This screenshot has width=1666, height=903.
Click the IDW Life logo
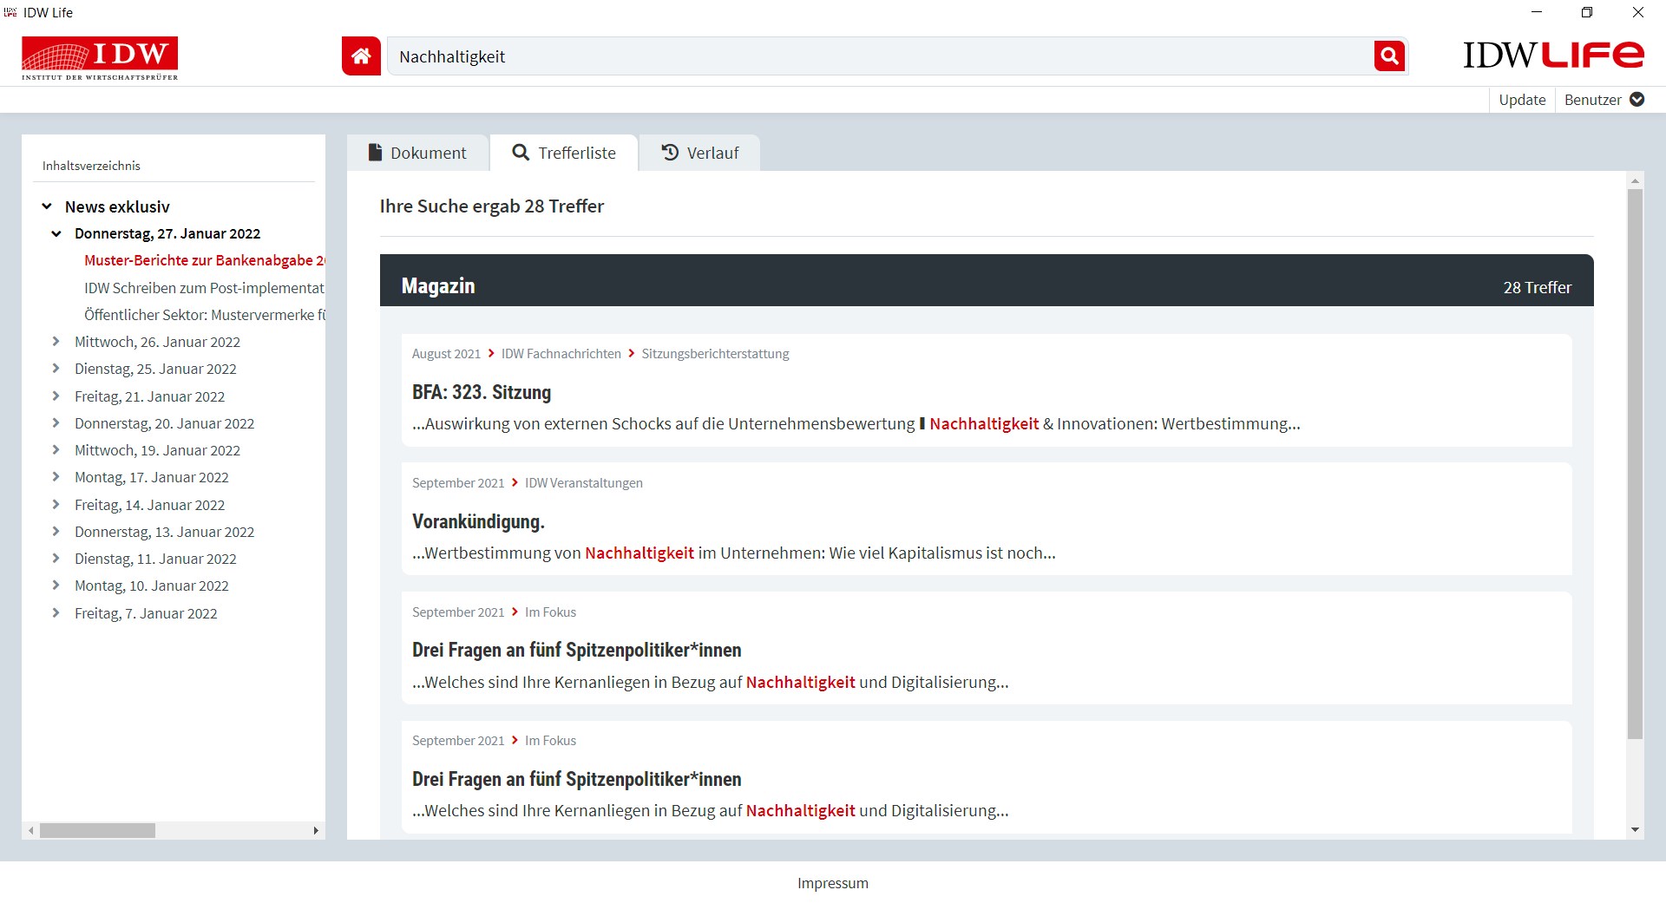tap(1553, 56)
